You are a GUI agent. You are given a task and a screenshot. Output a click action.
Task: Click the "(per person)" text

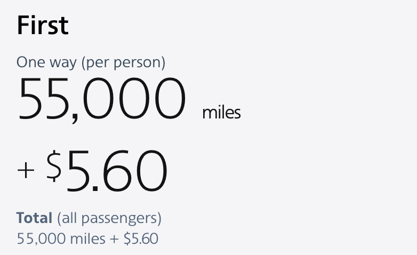[x=123, y=63]
